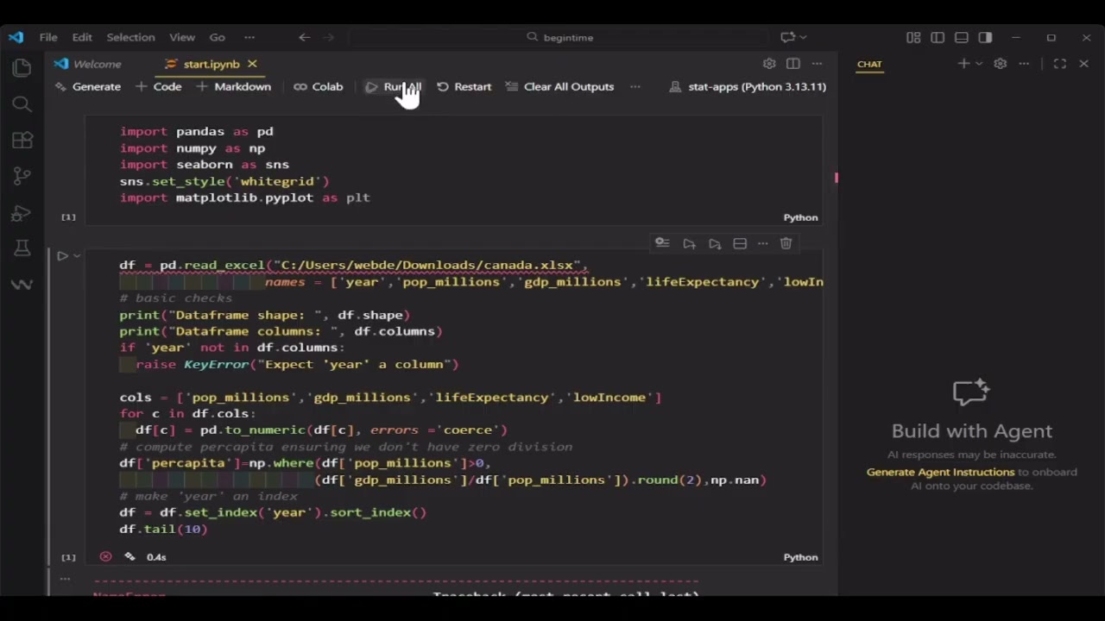Collapse the cell output with the ellipsis

65,580
